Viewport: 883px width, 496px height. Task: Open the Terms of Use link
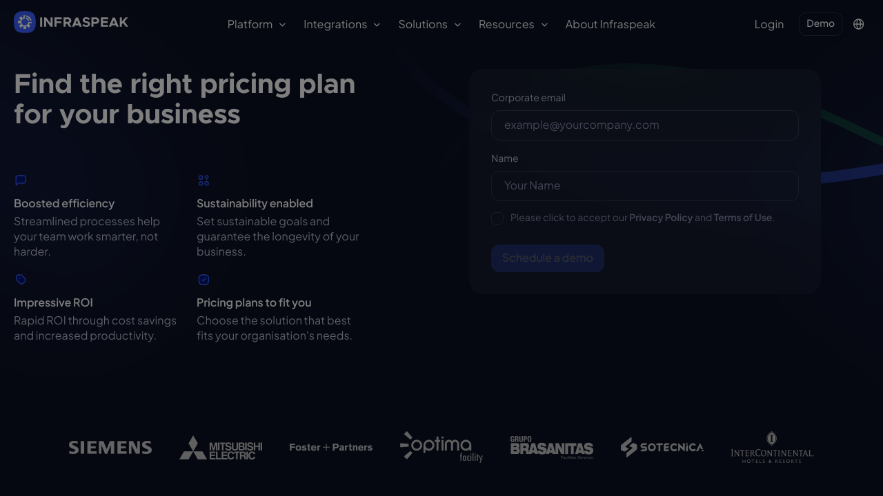tap(742, 218)
